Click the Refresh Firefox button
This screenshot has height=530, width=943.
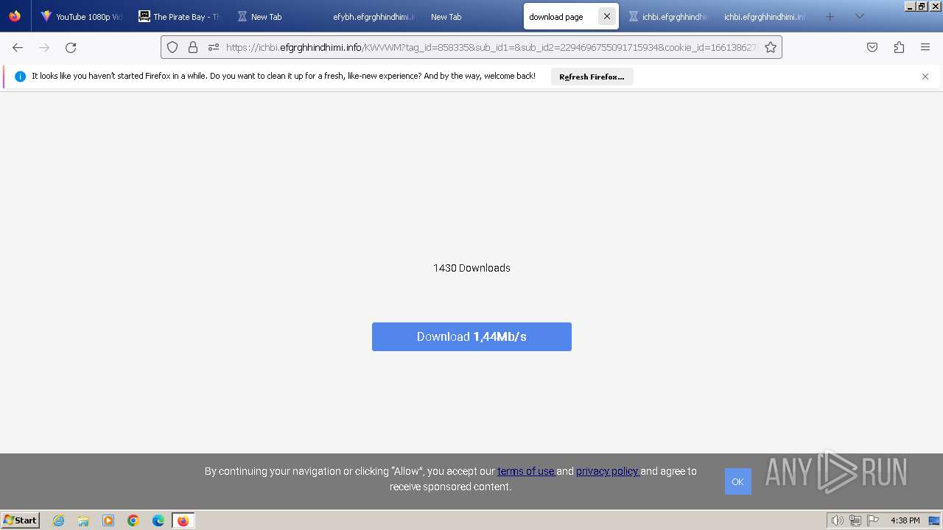[592, 77]
